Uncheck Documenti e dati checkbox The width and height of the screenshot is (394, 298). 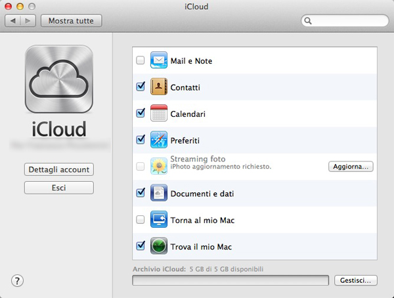[x=141, y=193]
